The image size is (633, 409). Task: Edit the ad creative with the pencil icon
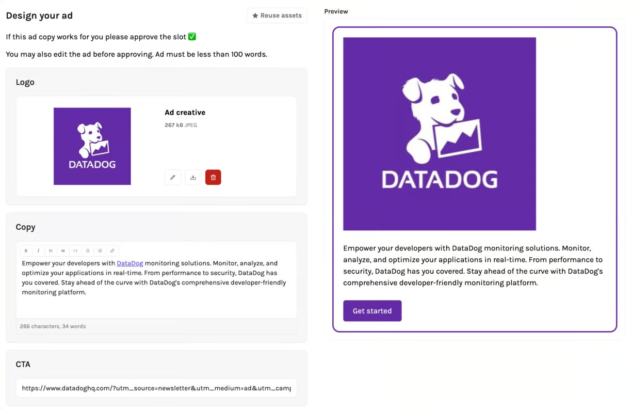(x=173, y=177)
